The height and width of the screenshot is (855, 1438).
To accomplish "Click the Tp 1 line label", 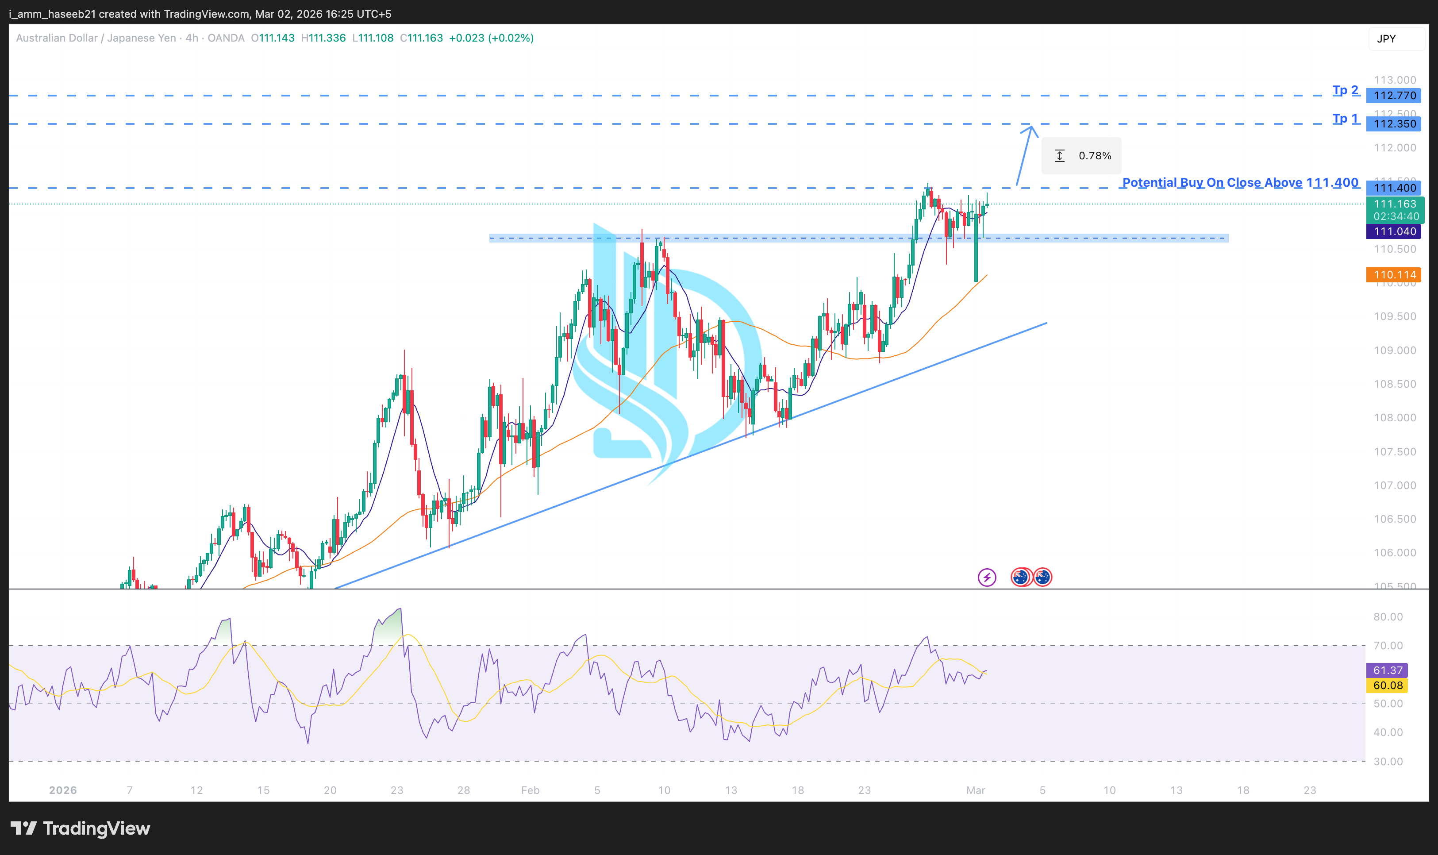I will click(x=1345, y=118).
